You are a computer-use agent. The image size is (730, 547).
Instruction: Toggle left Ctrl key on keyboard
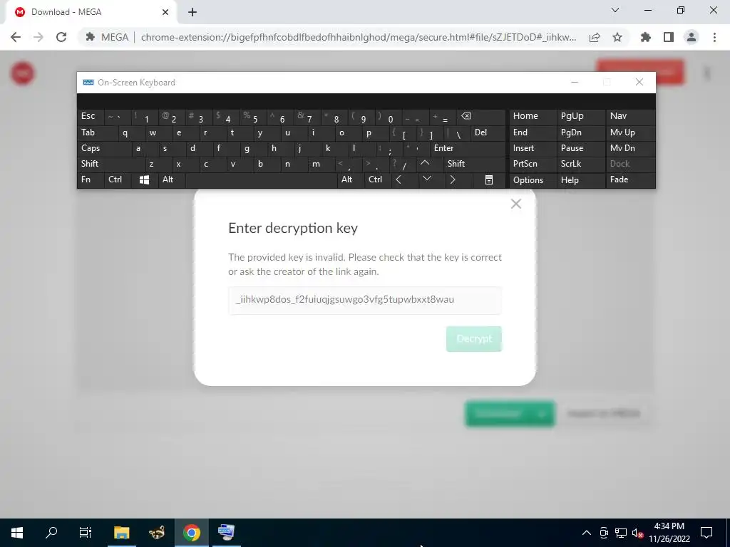coord(118,179)
